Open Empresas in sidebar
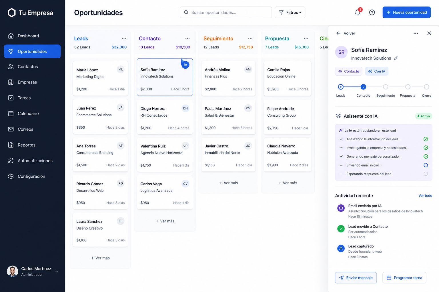 (x=32, y=82)
